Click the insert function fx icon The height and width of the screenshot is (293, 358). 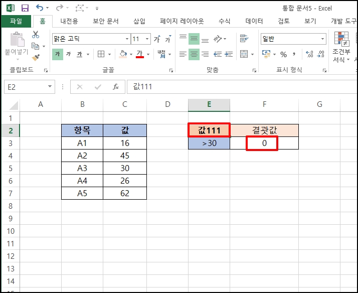coord(116,87)
